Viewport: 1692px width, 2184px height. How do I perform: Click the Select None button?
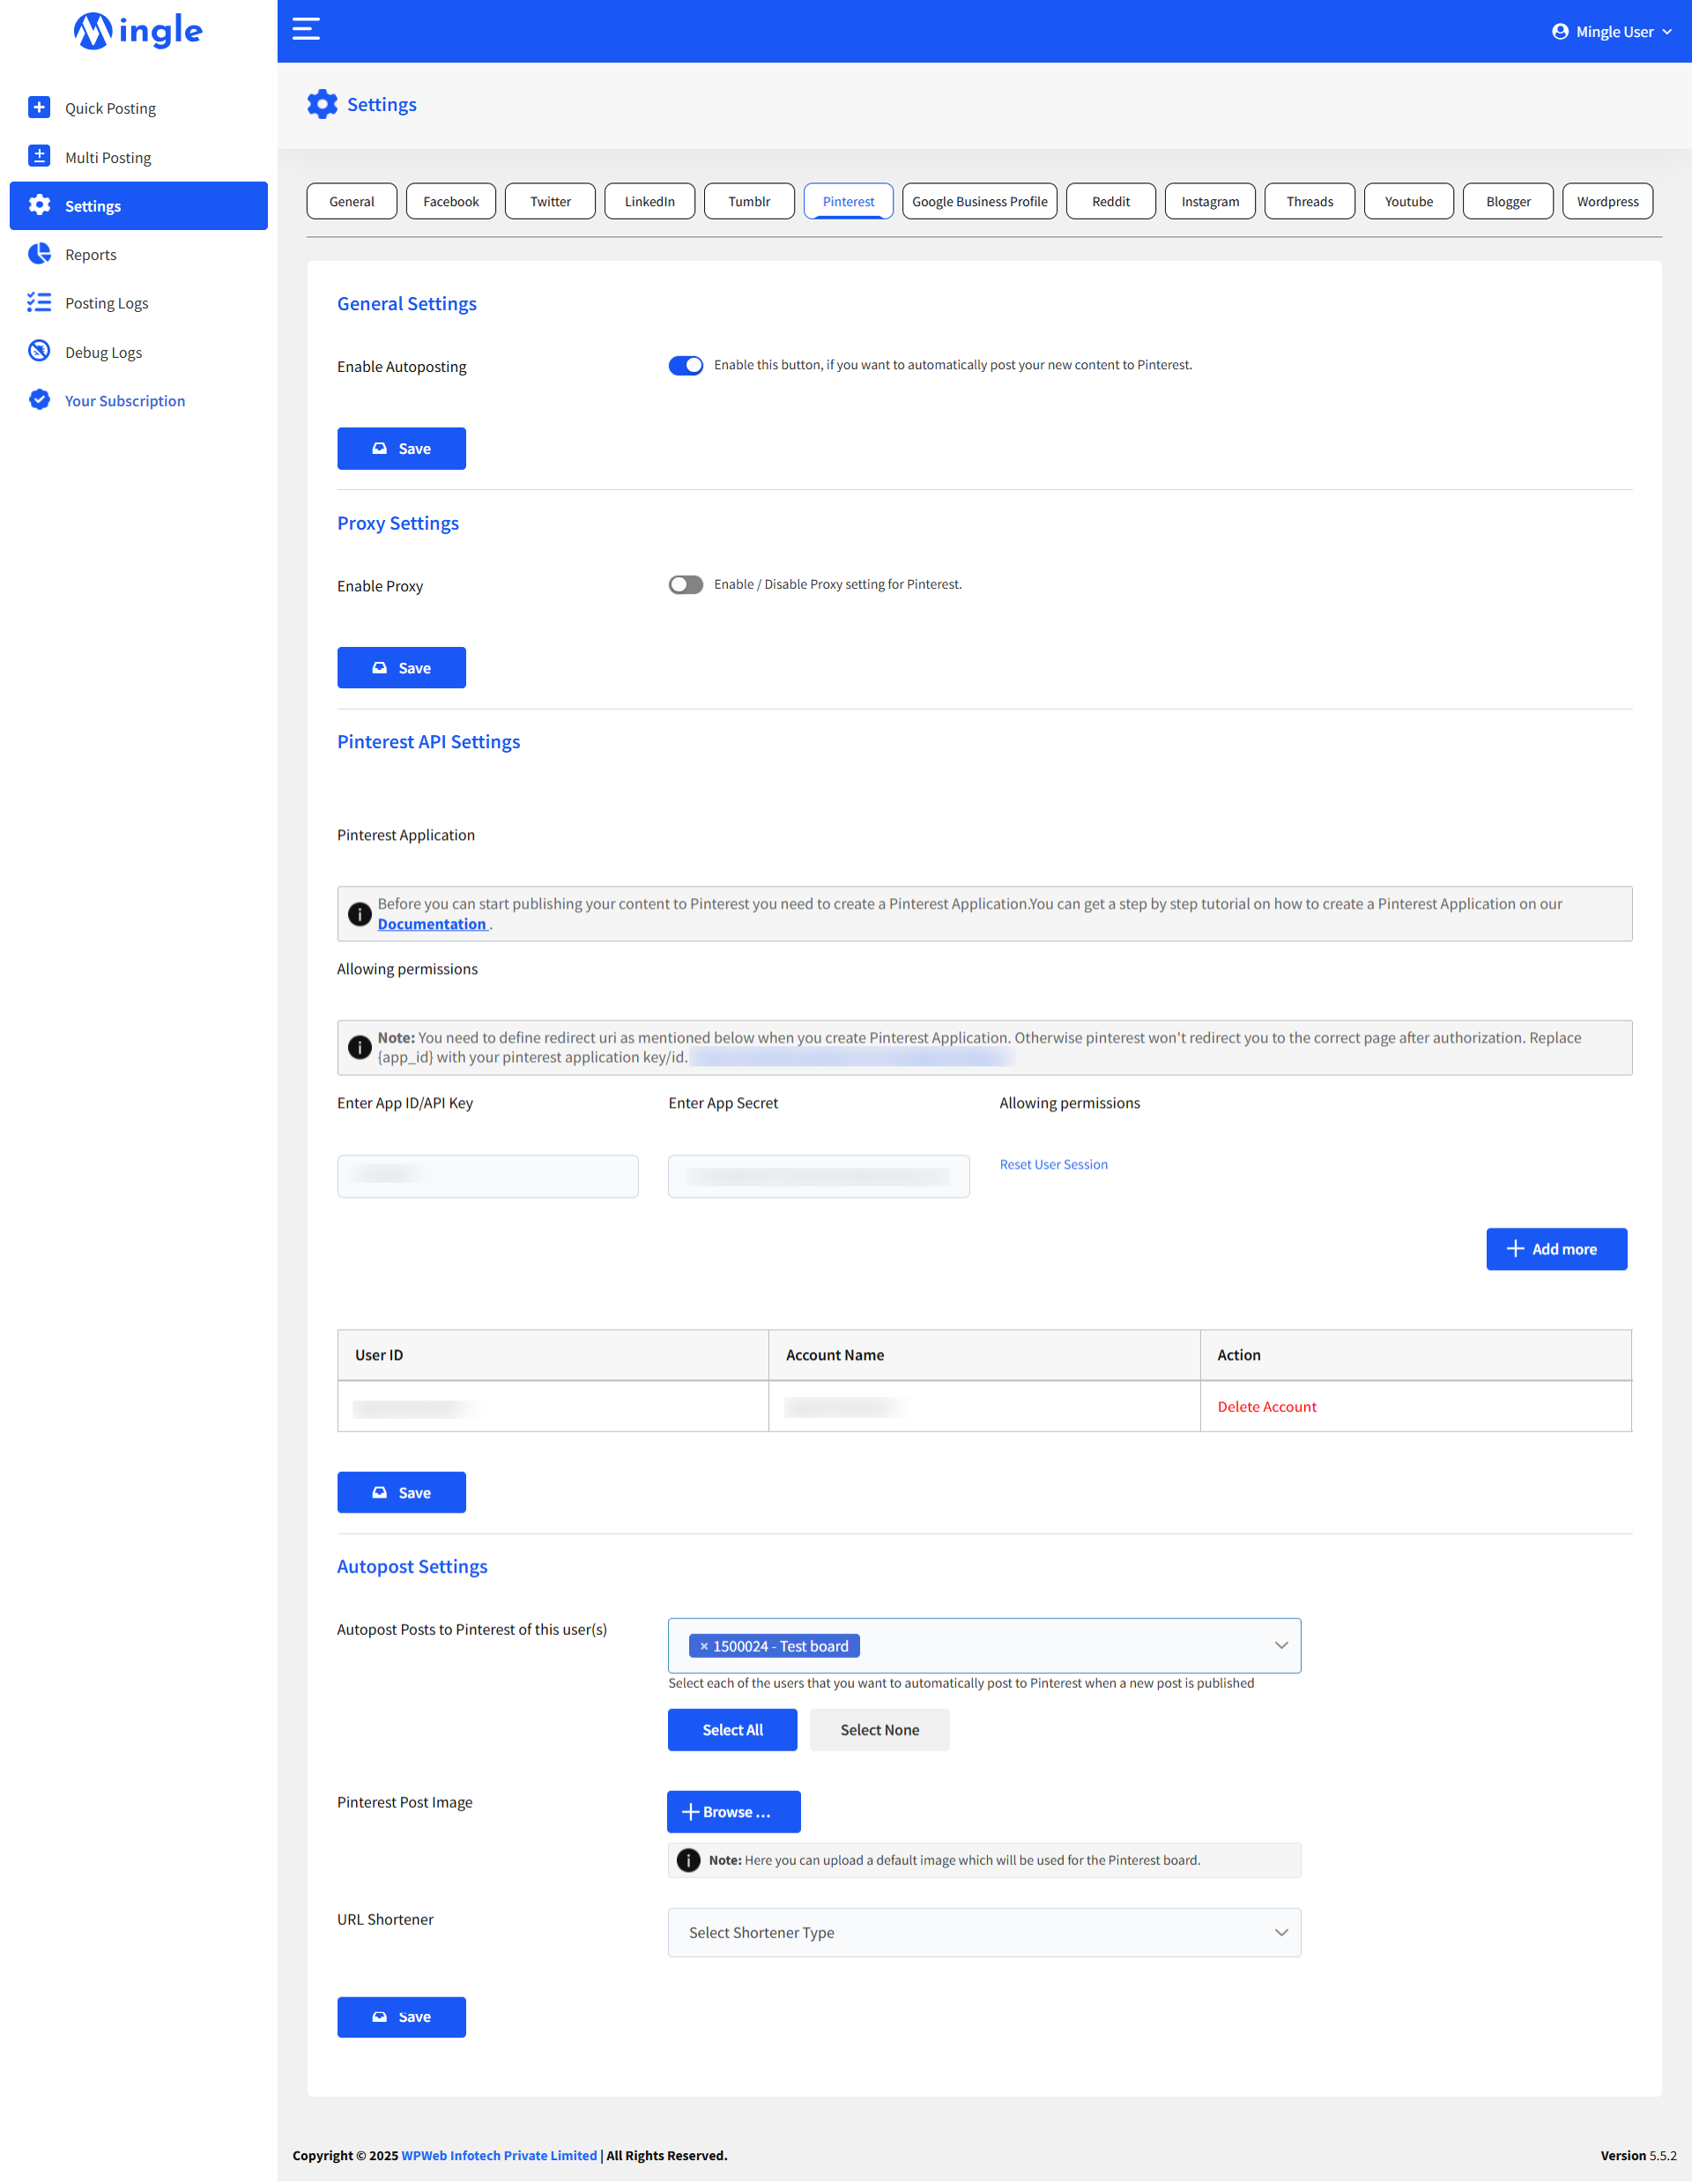pos(879,1729)
